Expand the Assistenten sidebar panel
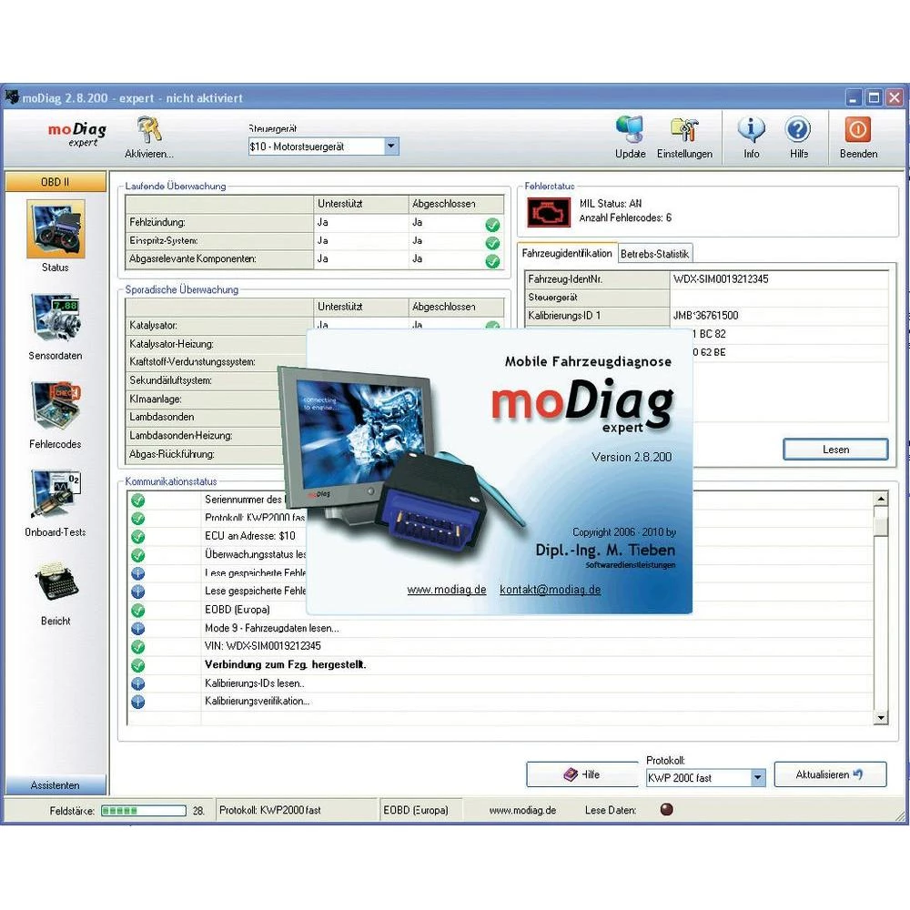The height and width of the screenshot is (910, 910). 56,784
